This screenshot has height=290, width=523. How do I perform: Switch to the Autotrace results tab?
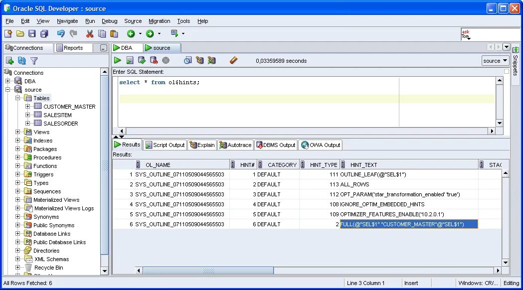coord(235,145)
